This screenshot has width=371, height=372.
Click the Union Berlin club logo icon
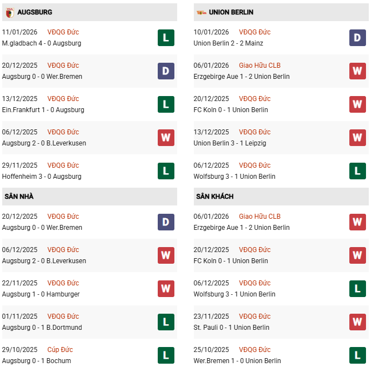200,12
